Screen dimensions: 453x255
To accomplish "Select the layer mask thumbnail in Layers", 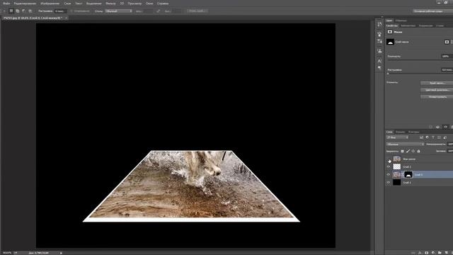I will click(x=408, y=175).
